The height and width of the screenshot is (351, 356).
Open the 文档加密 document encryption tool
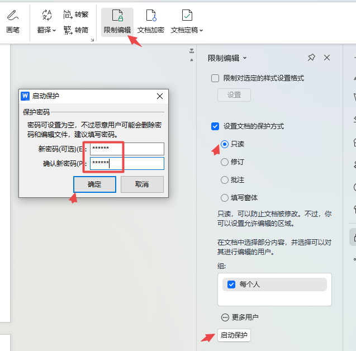tap(151, 22)
